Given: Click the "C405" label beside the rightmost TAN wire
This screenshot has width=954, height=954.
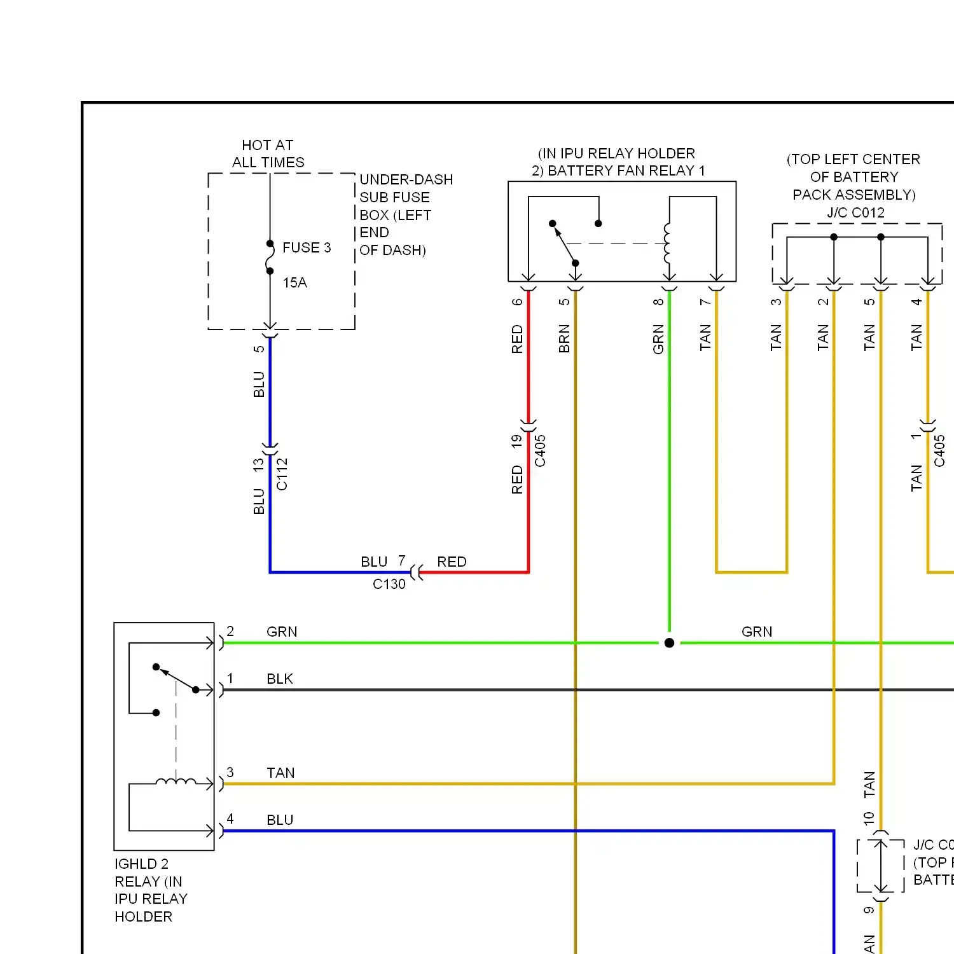Looking at the screenshot, I should pyautogui.click(x=939, y=451).
